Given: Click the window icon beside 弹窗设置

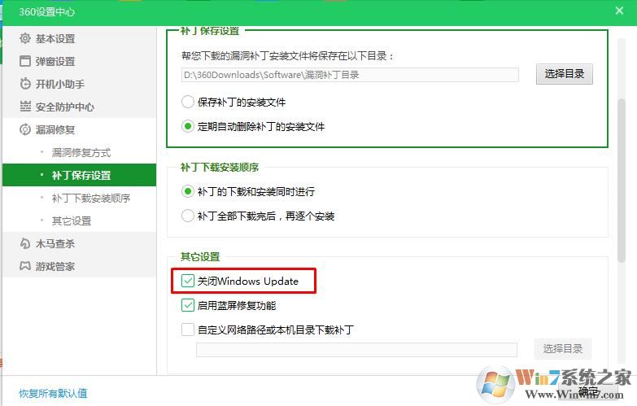Looking at the screenshot, I should tap(24, 61).
